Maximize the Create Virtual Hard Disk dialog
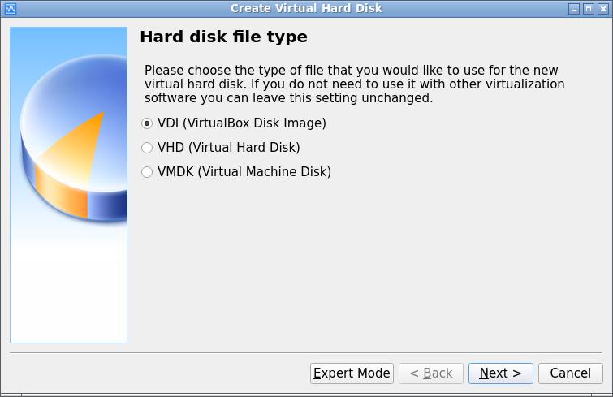The width and height of the screenshot is (613, 397). pyautogui.click(x=589, y=8)
